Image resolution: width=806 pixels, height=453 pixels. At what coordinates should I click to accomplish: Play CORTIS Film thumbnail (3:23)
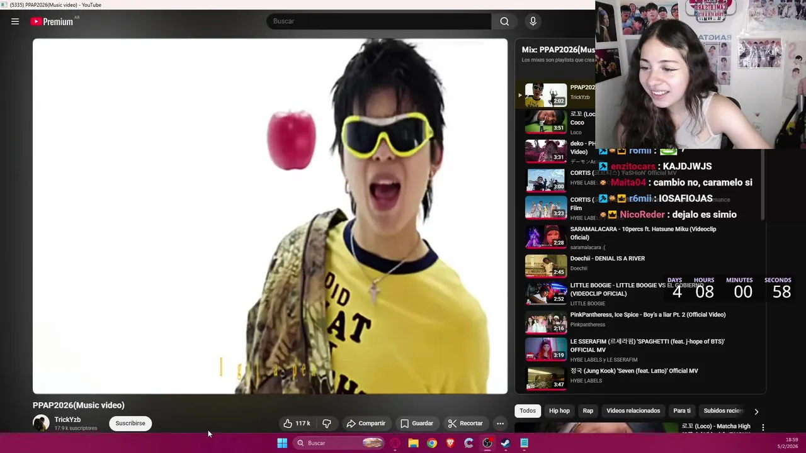coord(546,207)
